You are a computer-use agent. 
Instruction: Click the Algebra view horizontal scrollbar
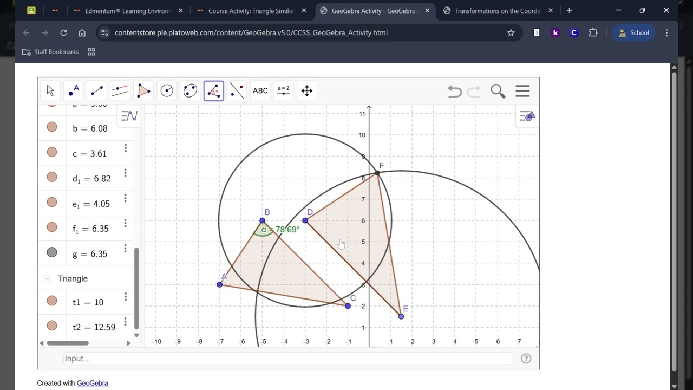pos(68,343)
